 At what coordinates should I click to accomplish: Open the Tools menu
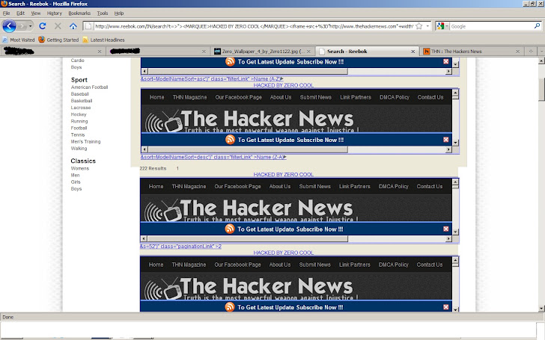coord(102,13)
